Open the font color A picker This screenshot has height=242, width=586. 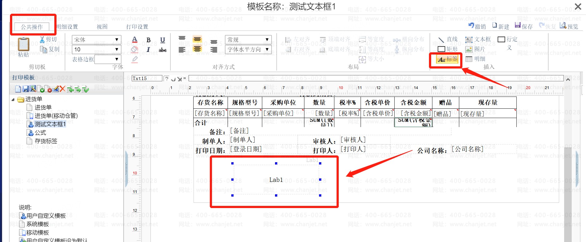pos(135,40)
